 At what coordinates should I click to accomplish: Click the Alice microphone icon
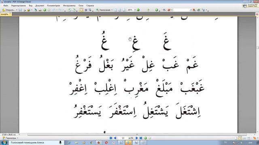(x=60, y=143)
